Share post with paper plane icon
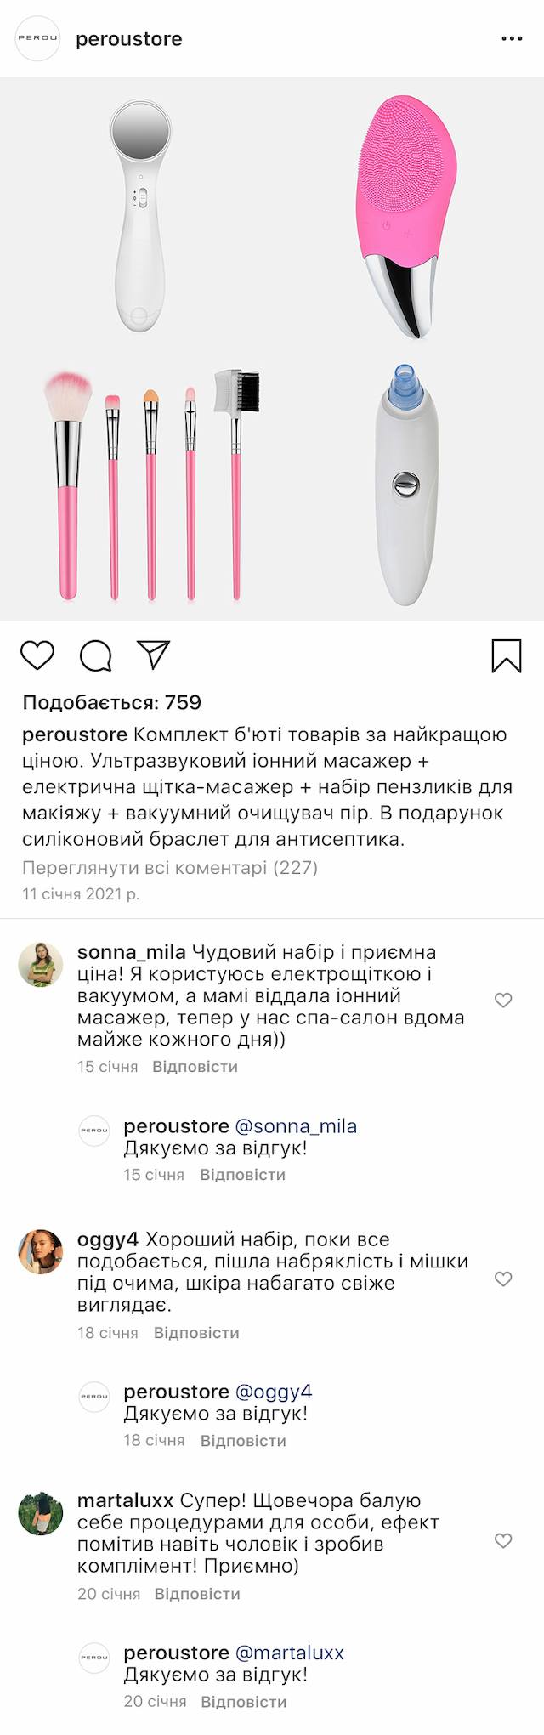The image size is (544, 1735). click(x=154, y=655)
